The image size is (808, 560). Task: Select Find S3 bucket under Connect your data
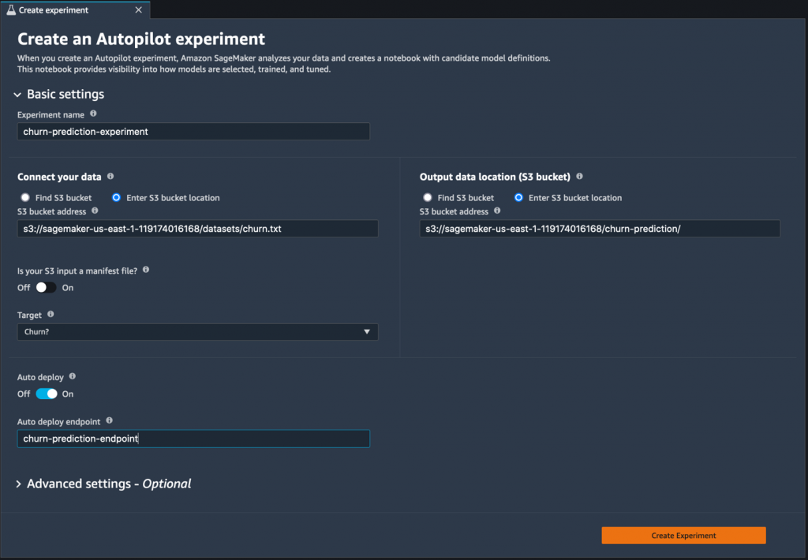pyautogui.click(x=24, y=197)
